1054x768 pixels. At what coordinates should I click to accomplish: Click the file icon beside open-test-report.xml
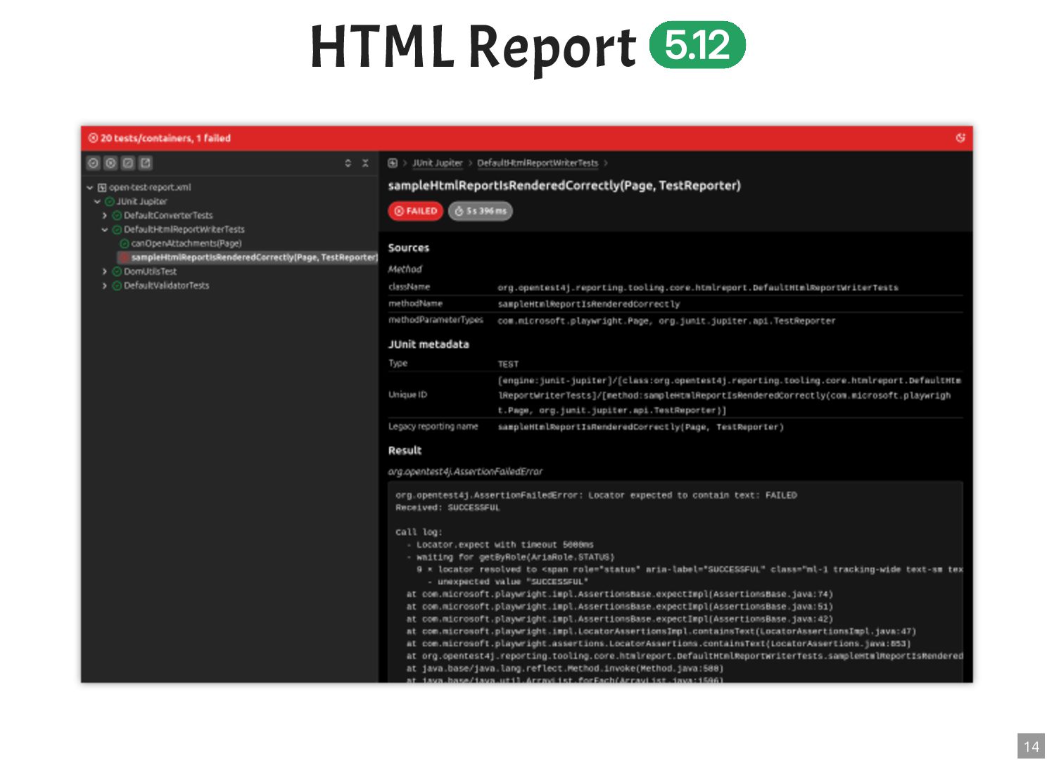point(102,188)
